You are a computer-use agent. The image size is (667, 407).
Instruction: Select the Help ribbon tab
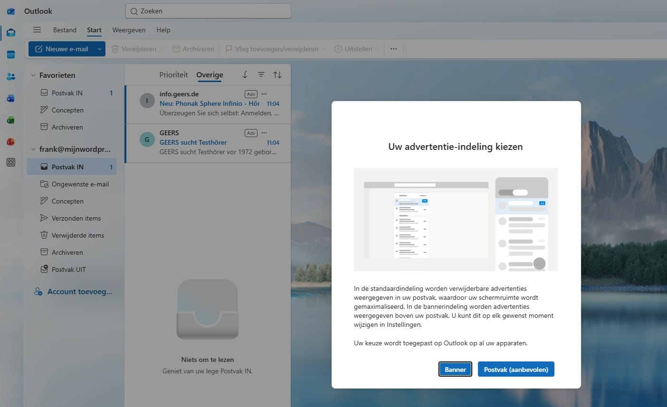(x=163, y=30)
